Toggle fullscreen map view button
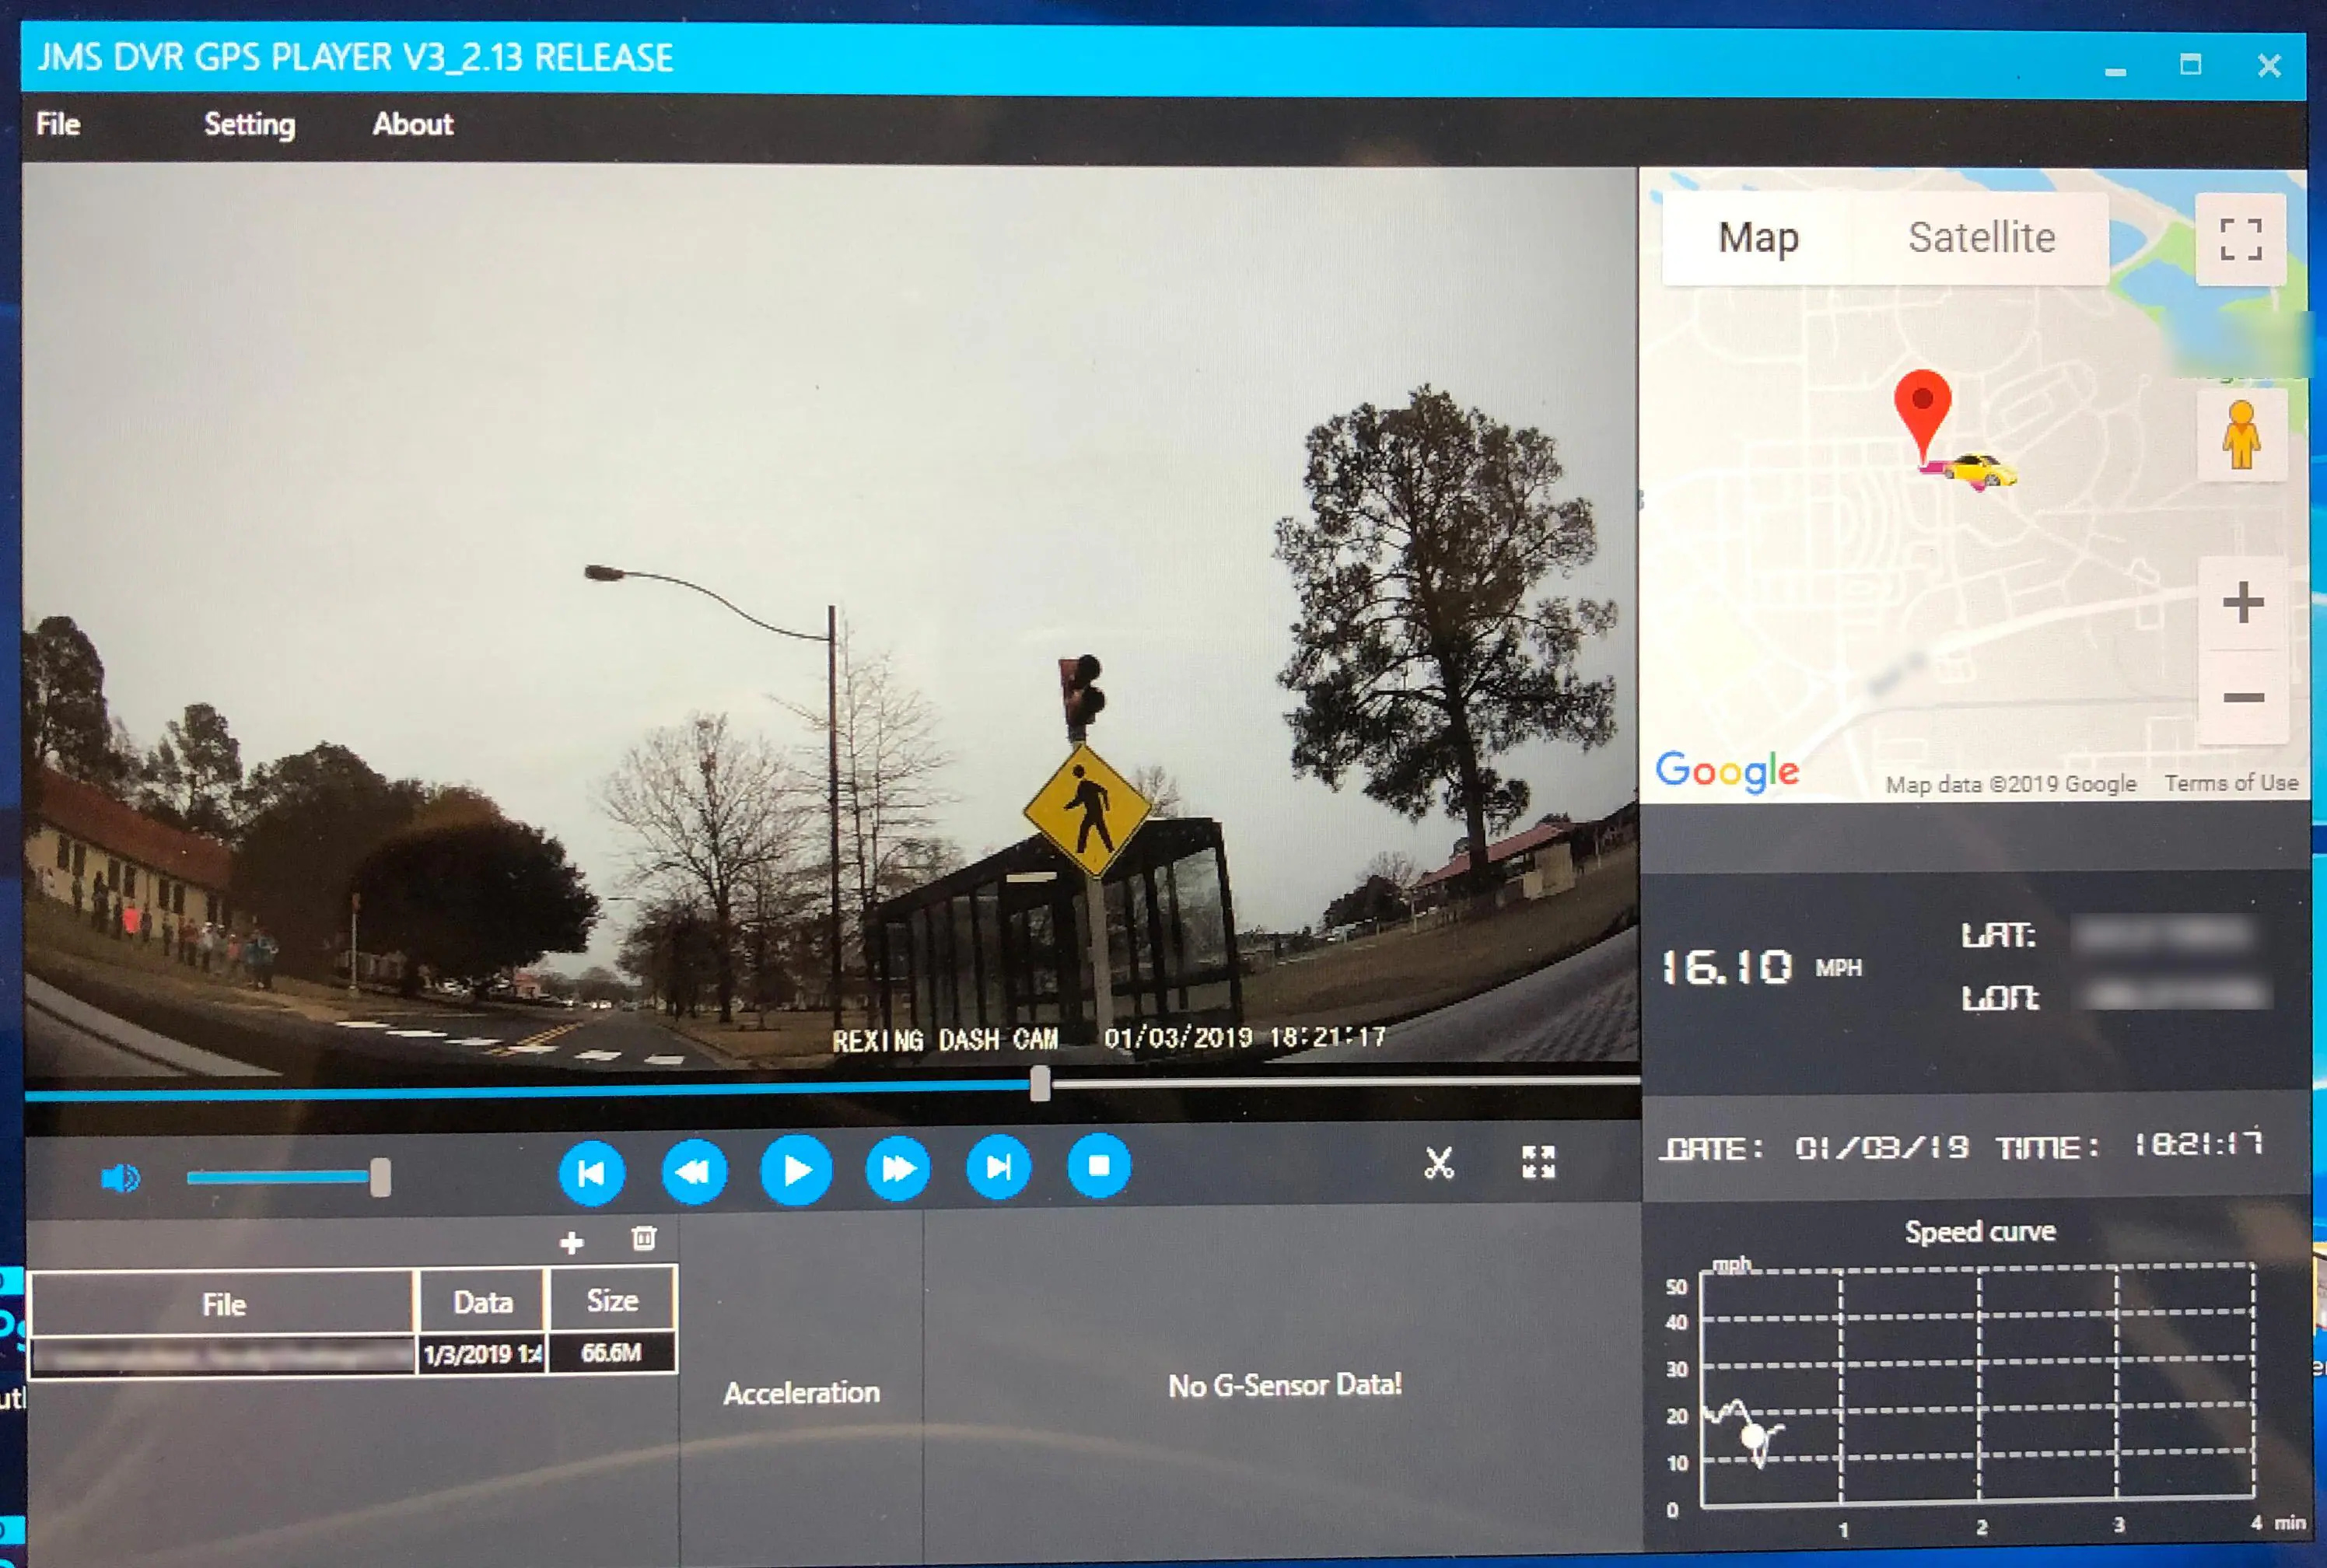 click(2240, 239)
